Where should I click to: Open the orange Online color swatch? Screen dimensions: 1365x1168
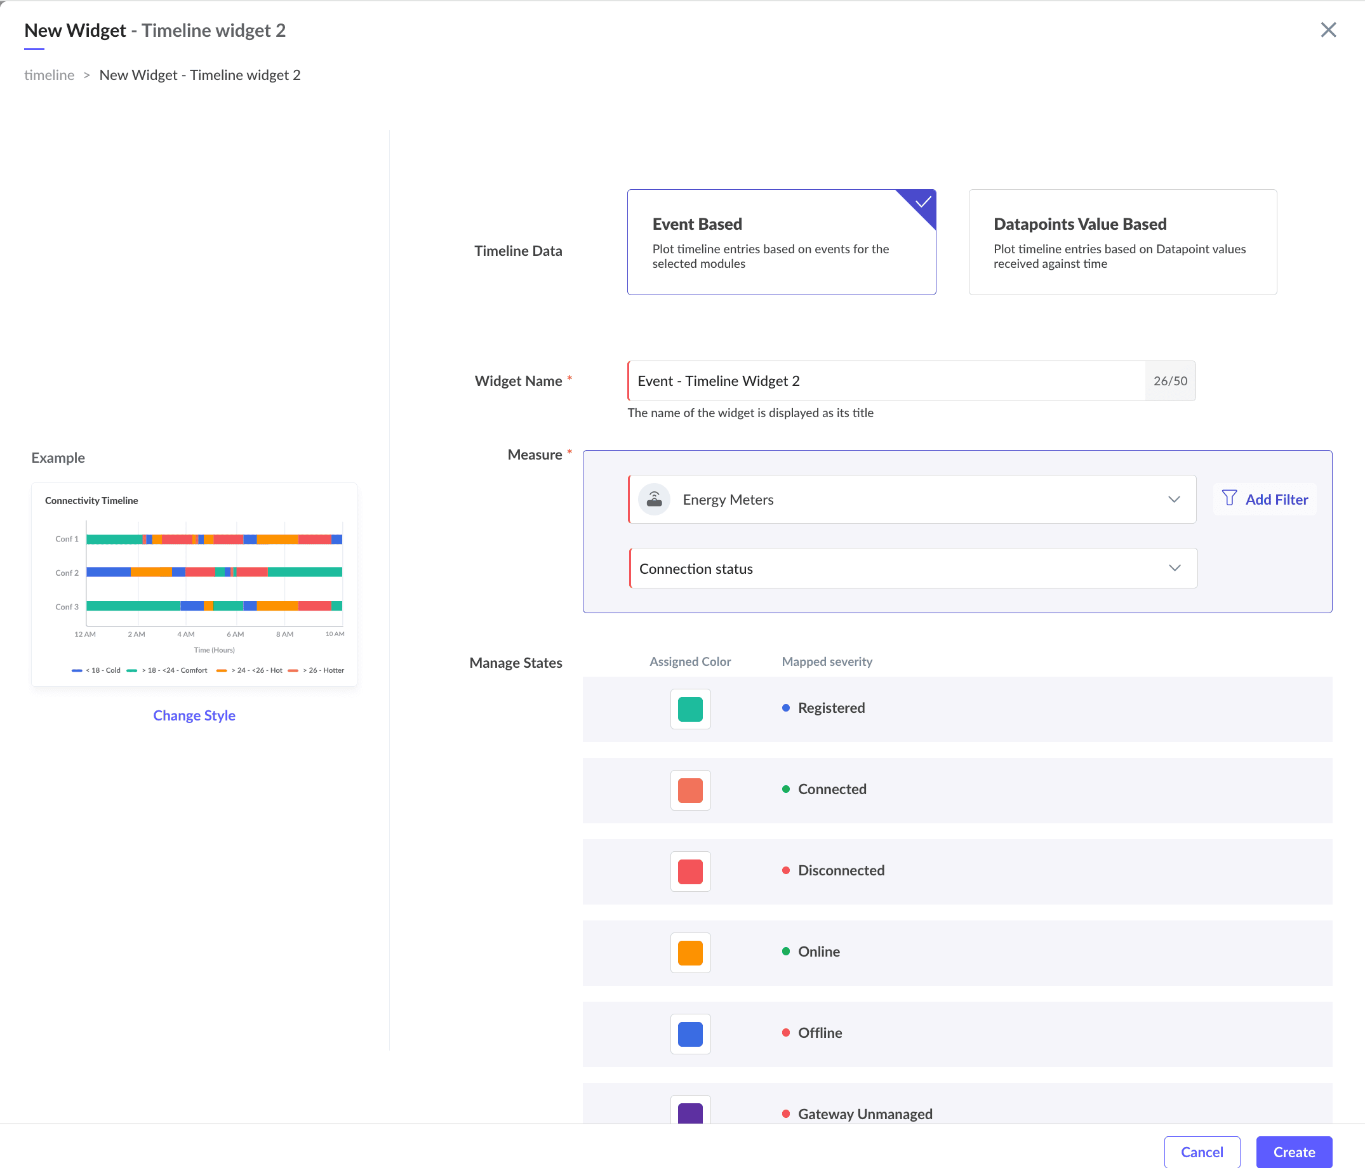tap(689, 953)
